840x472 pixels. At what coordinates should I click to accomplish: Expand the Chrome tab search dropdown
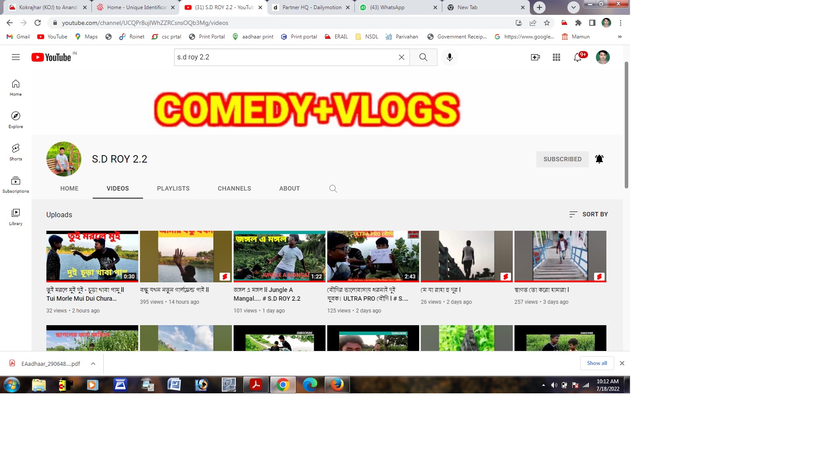[x=573, y=7]
